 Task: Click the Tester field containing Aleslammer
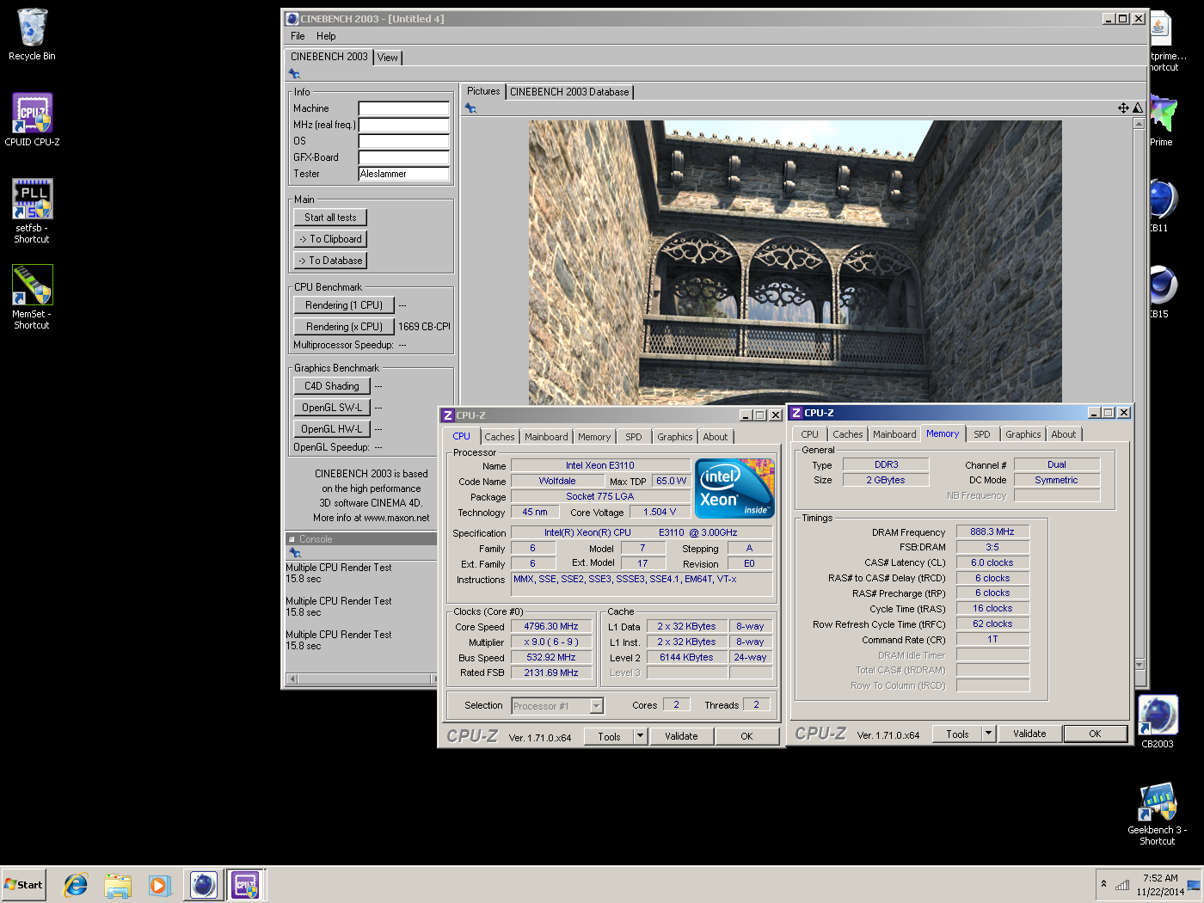click(x=403, y=174)
